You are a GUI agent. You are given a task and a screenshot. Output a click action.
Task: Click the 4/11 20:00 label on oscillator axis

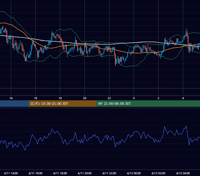click(x=85, y=173)
